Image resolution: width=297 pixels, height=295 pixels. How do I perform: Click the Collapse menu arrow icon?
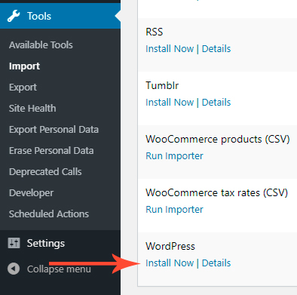click(14, 269)
